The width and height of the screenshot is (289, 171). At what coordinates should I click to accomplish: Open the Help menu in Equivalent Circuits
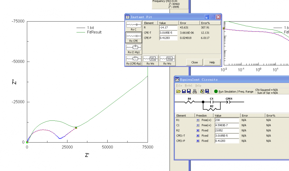click(198, 86)
